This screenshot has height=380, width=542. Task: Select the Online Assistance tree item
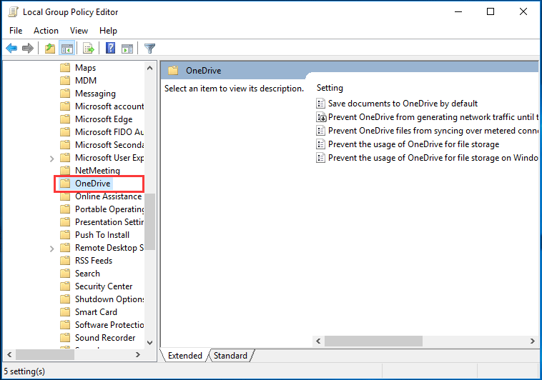click(x=108, y=196)
